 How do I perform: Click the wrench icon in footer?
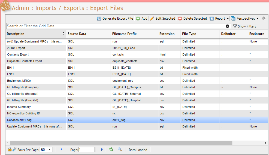click(14, 149)
